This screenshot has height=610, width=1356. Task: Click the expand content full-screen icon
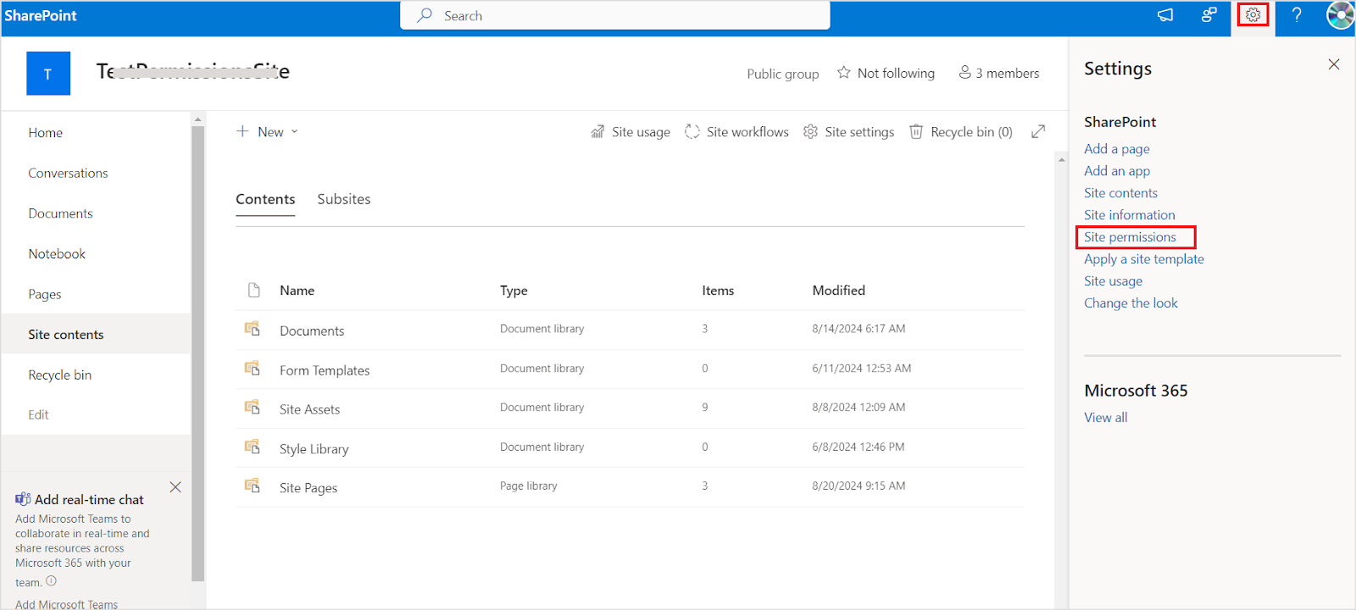(1038, 131)
